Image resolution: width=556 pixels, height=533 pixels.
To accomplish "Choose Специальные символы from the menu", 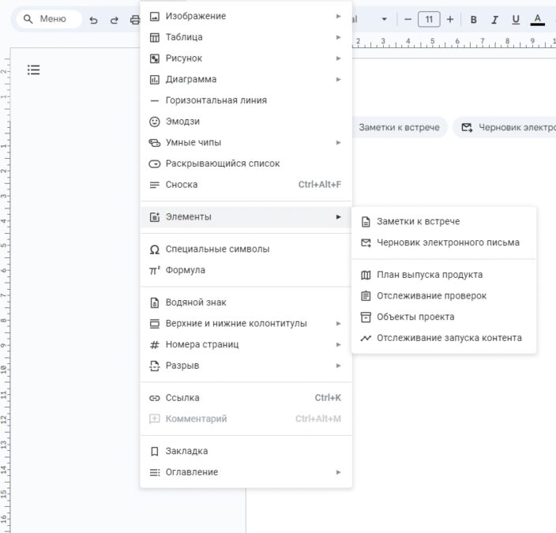I will click(217, 249).
